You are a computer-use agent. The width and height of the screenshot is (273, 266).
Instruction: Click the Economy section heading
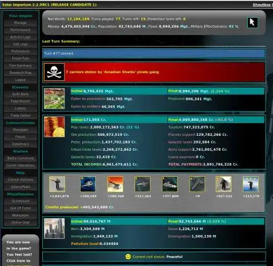[x=21, y=87]
